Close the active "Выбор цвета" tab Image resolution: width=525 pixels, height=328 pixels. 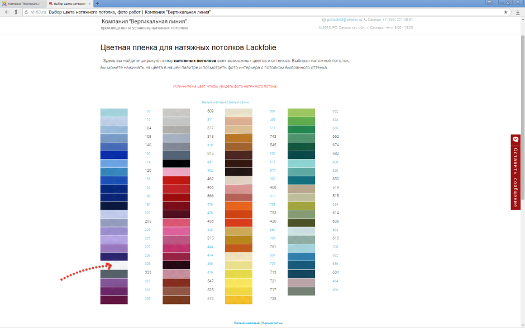point(89,3)
